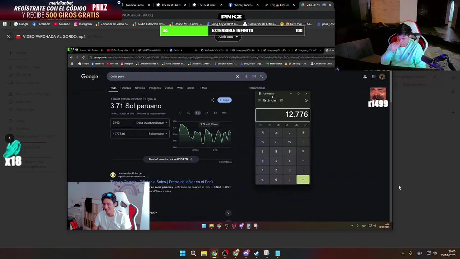This screenshot has height=259, width=460.
Task: Show hidden system tray icons chevron
Action: click(x=403, y=253)
